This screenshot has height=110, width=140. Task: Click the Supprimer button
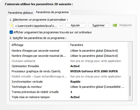[x=99, y=25]
